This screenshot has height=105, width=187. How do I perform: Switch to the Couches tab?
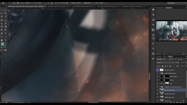pos(159,57)
